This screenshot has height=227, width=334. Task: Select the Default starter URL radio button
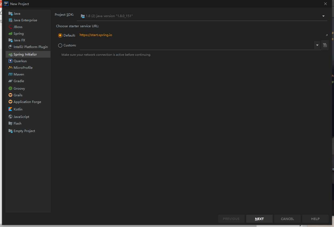tap(60, 35)
